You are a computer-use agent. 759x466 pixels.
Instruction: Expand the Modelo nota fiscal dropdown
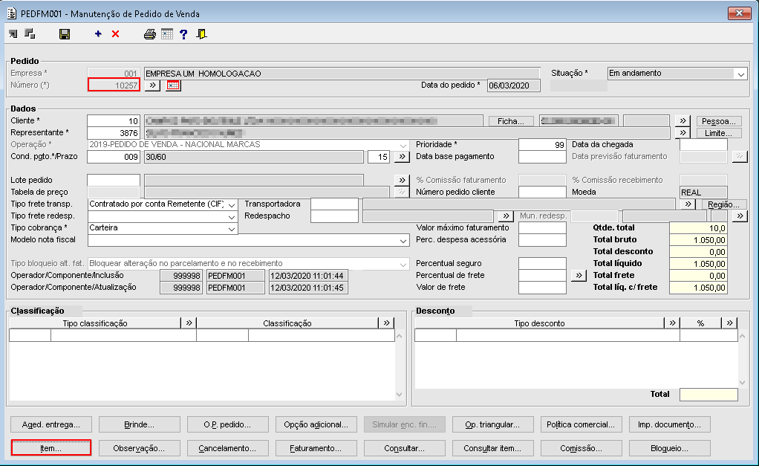tap(403, 240)
